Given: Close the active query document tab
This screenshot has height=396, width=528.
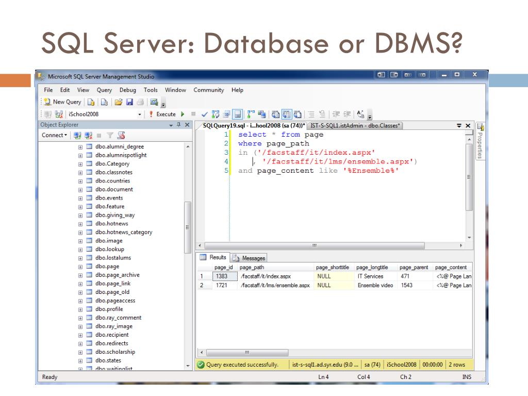Looking at the screenshot, I should pyautogui.click(x=468, y=126).
